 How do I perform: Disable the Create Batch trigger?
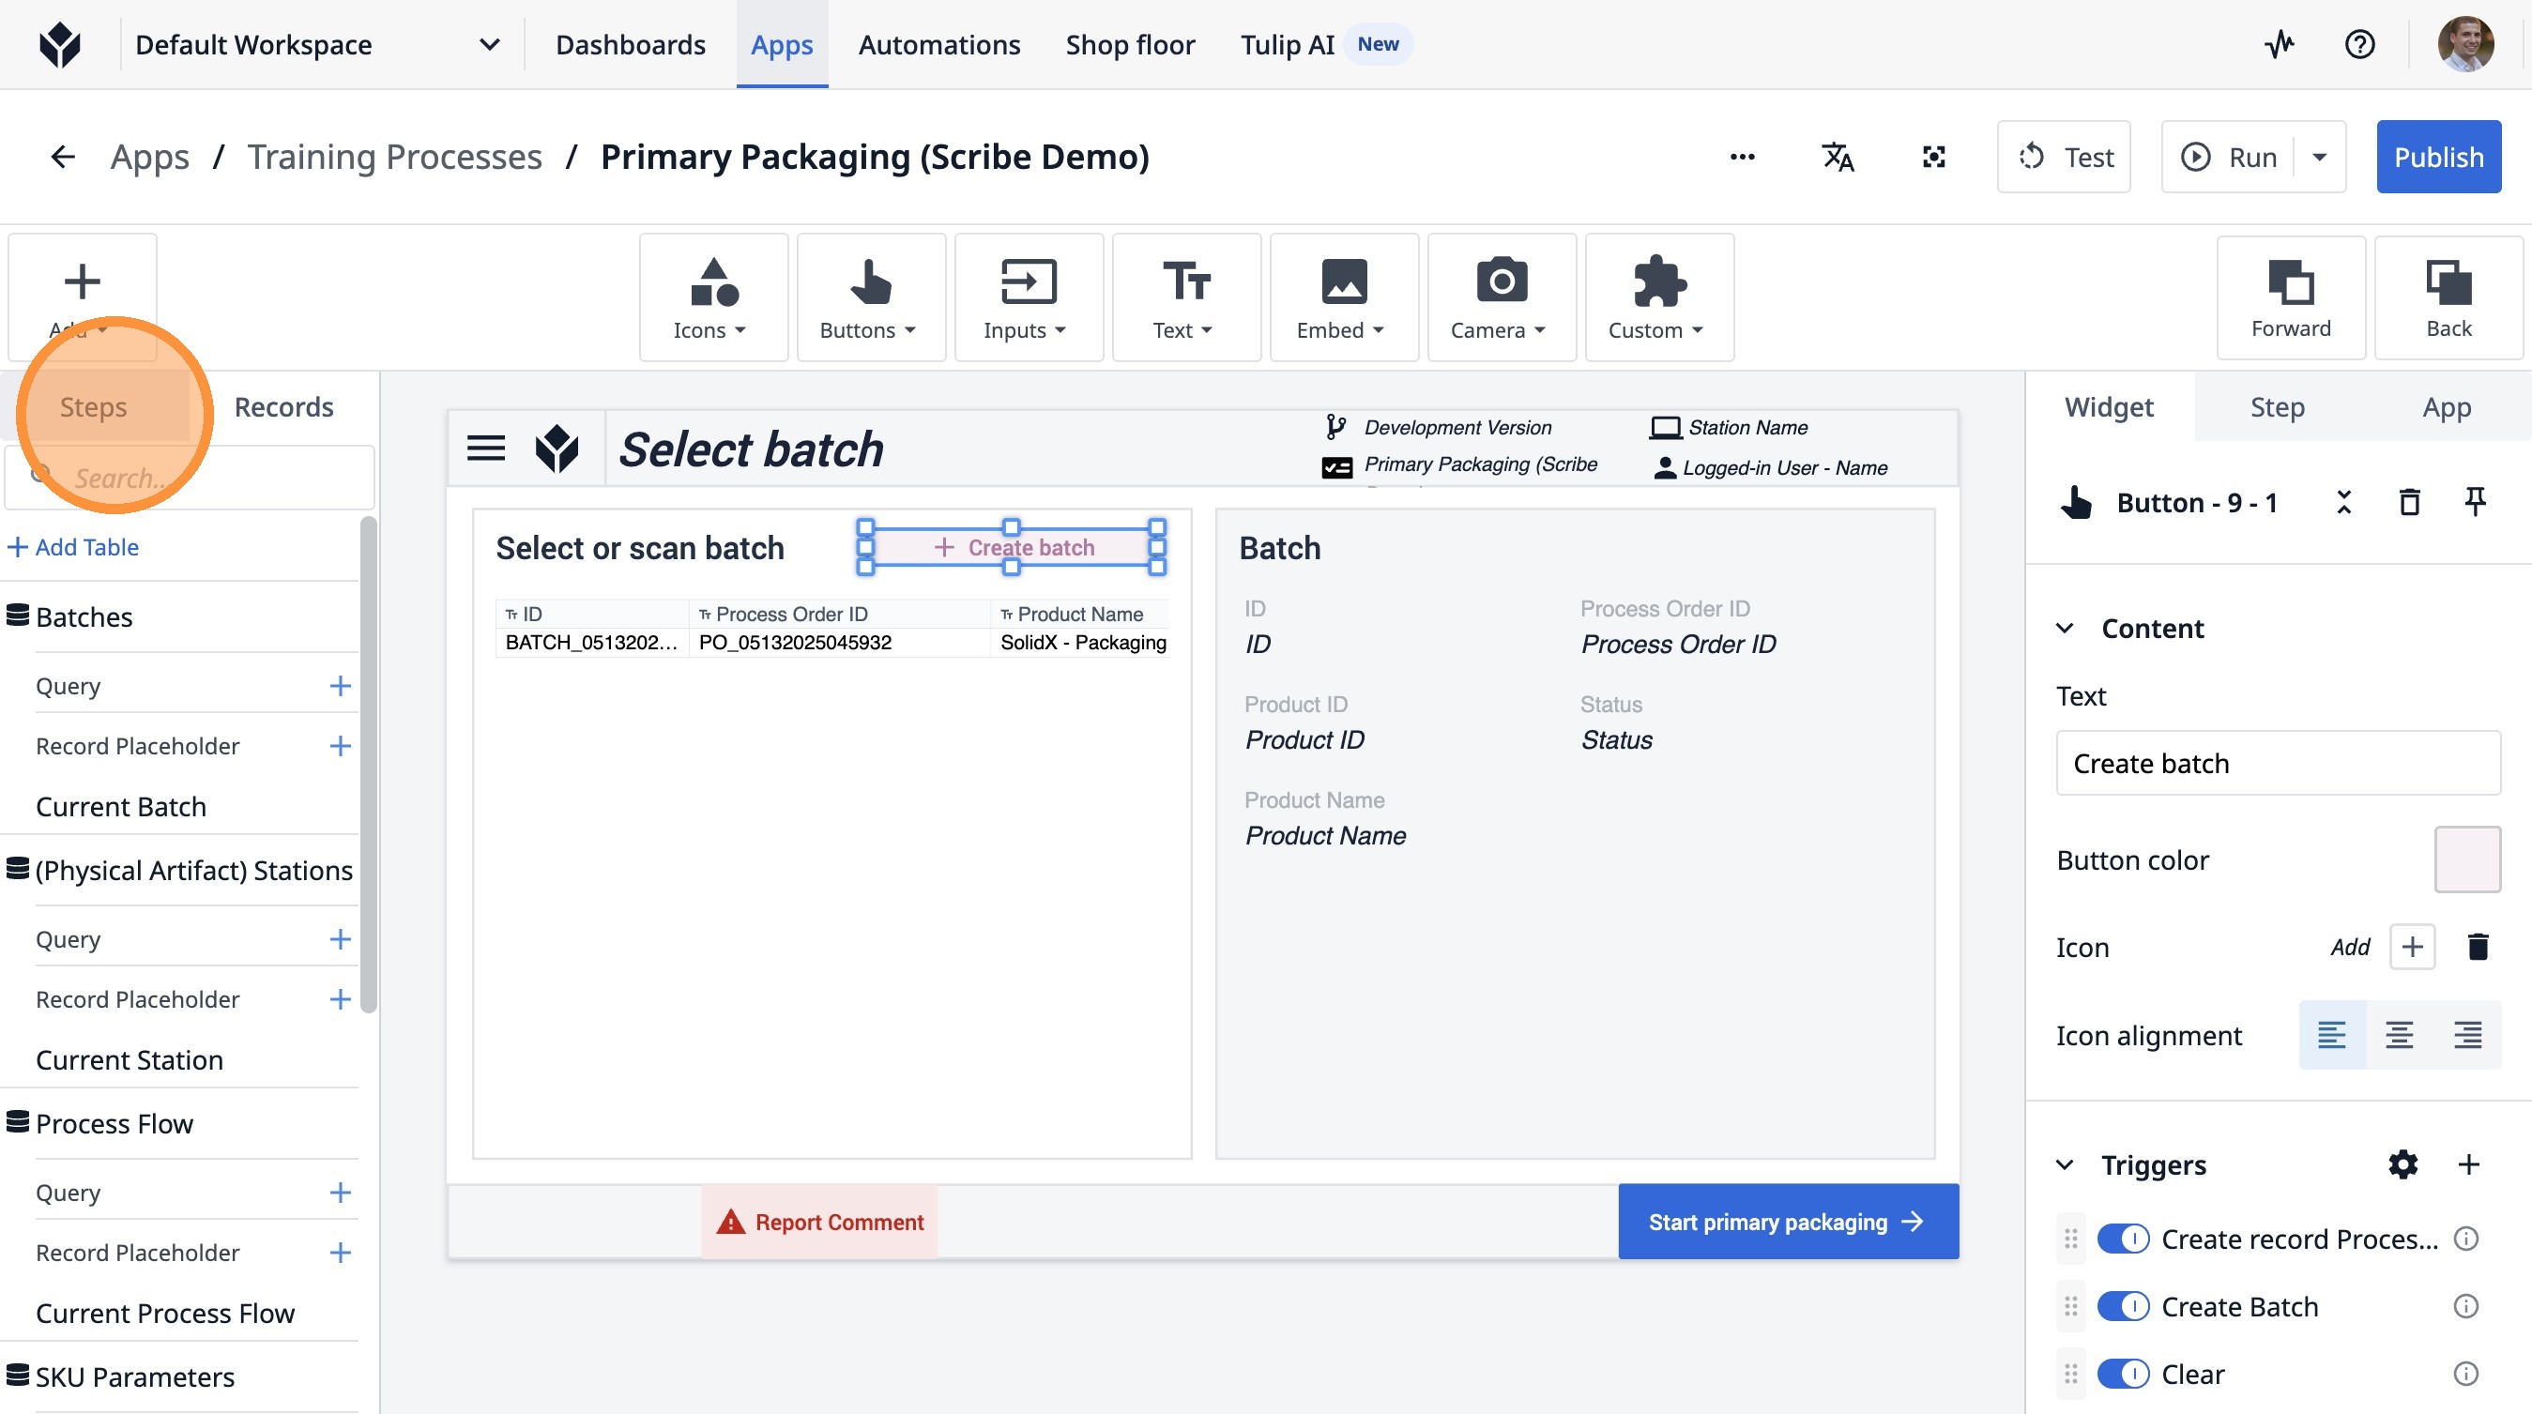coord(2123,1306)
